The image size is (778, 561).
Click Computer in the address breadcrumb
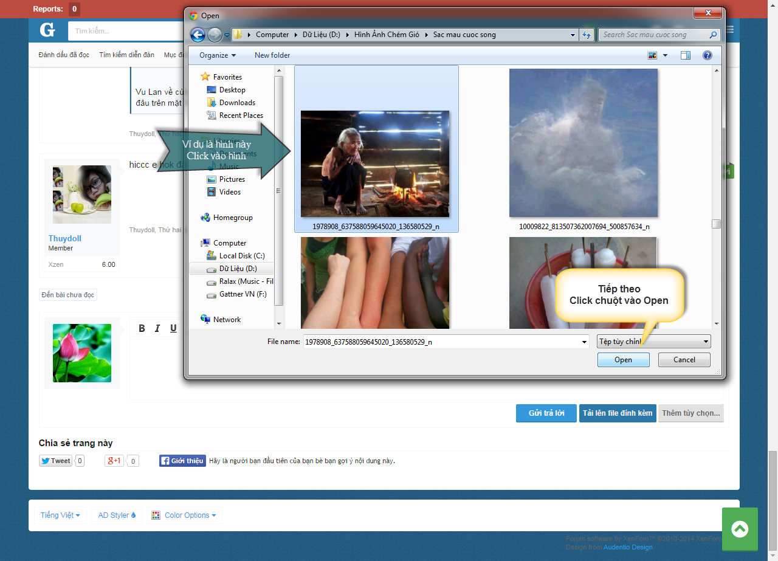coord(272,35)
